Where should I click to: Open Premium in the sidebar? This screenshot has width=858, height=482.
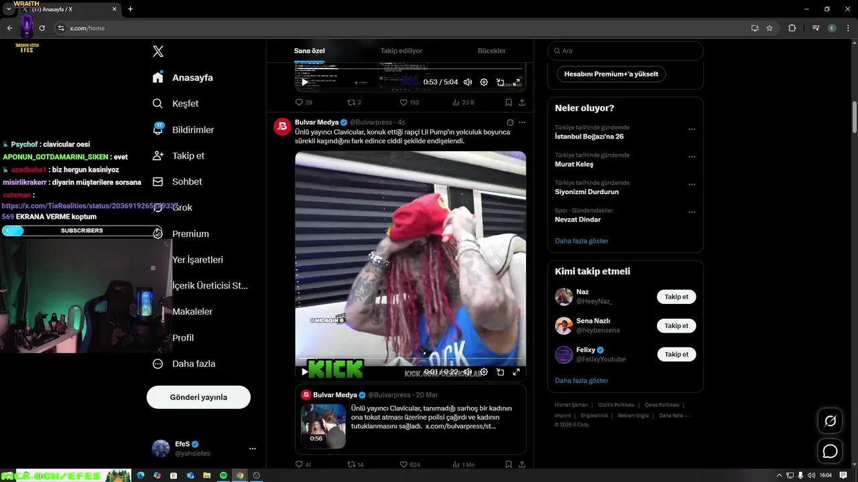pos(181,234)
